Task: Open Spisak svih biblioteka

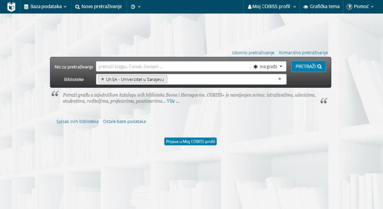Action: point(77,121)
